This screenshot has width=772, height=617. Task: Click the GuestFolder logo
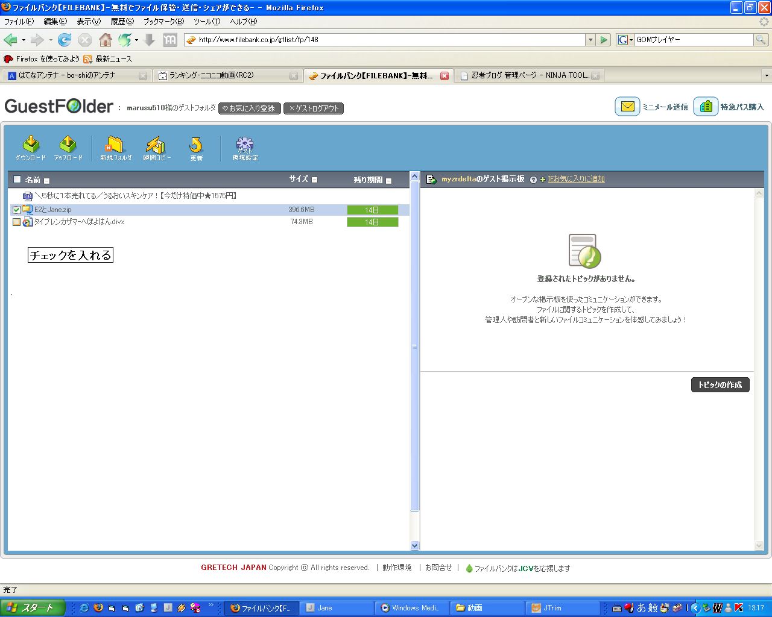59,107
